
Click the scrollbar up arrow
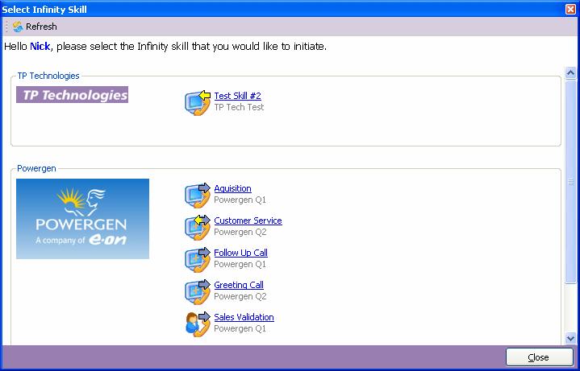click(x=570, y=72)
